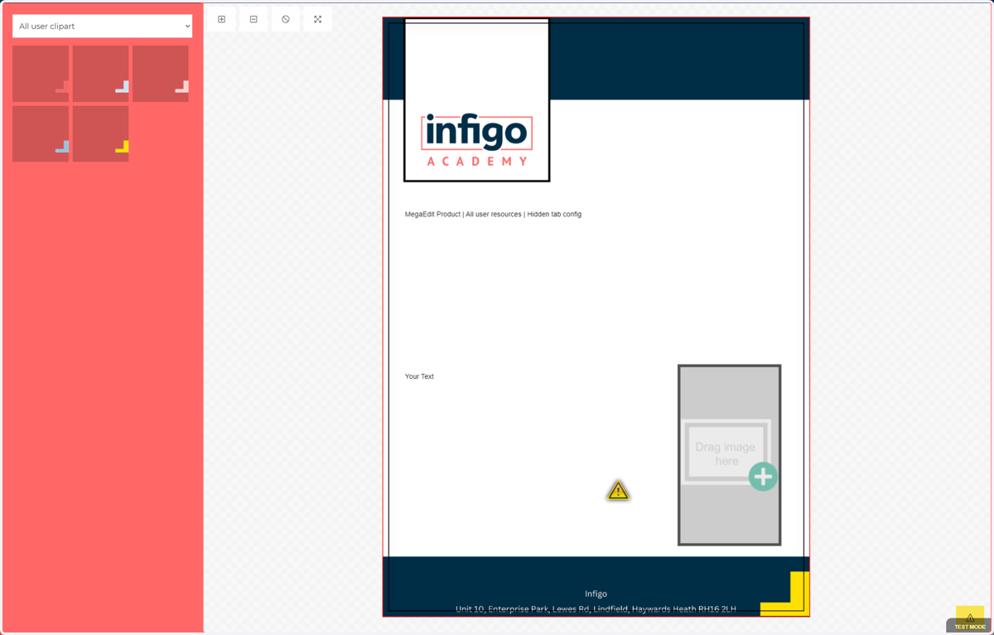Screen dimensions: 994x635
Task: Click the yellow warning triangle on canvas
Action: [x=618, y=491]
